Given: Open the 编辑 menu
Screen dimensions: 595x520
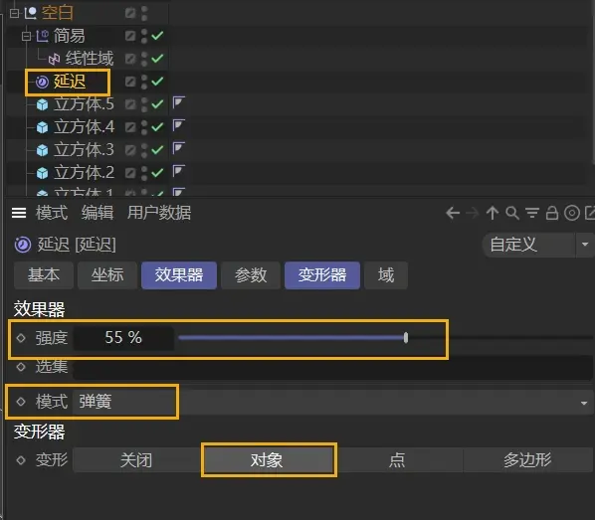Looking at the screenshot, I should [x=98, y=213].
